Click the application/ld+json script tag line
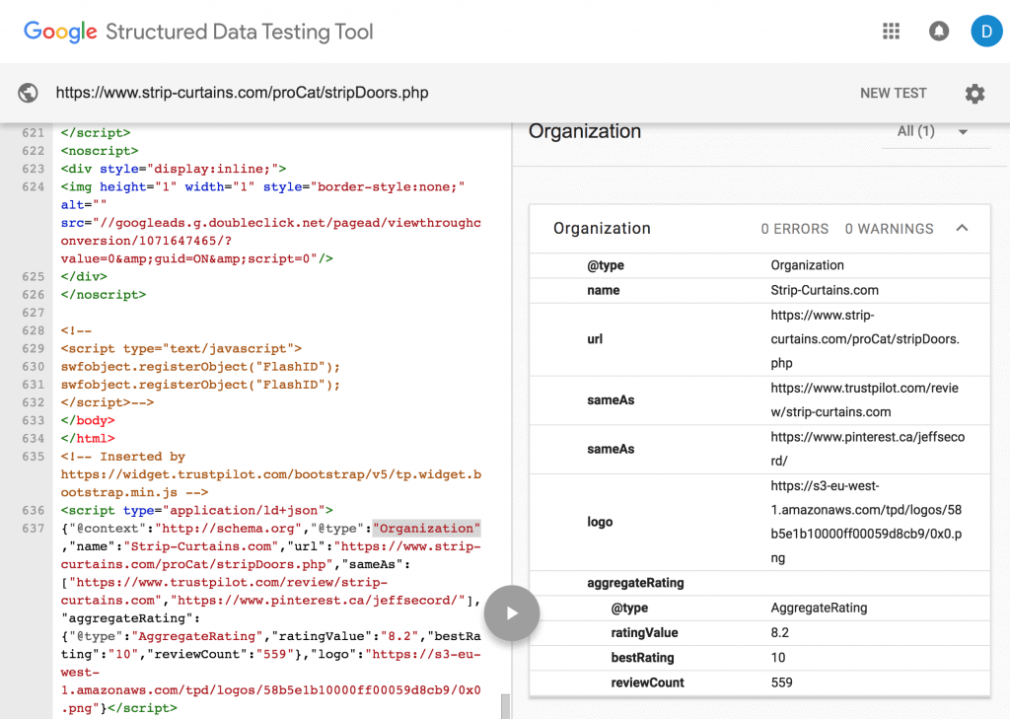1010x719 pixels. 197,510
